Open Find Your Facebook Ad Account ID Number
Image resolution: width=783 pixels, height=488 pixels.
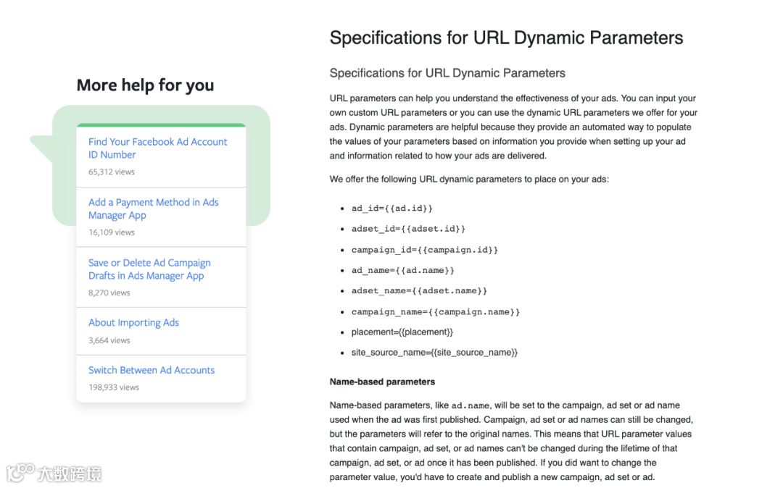(158, 148)
